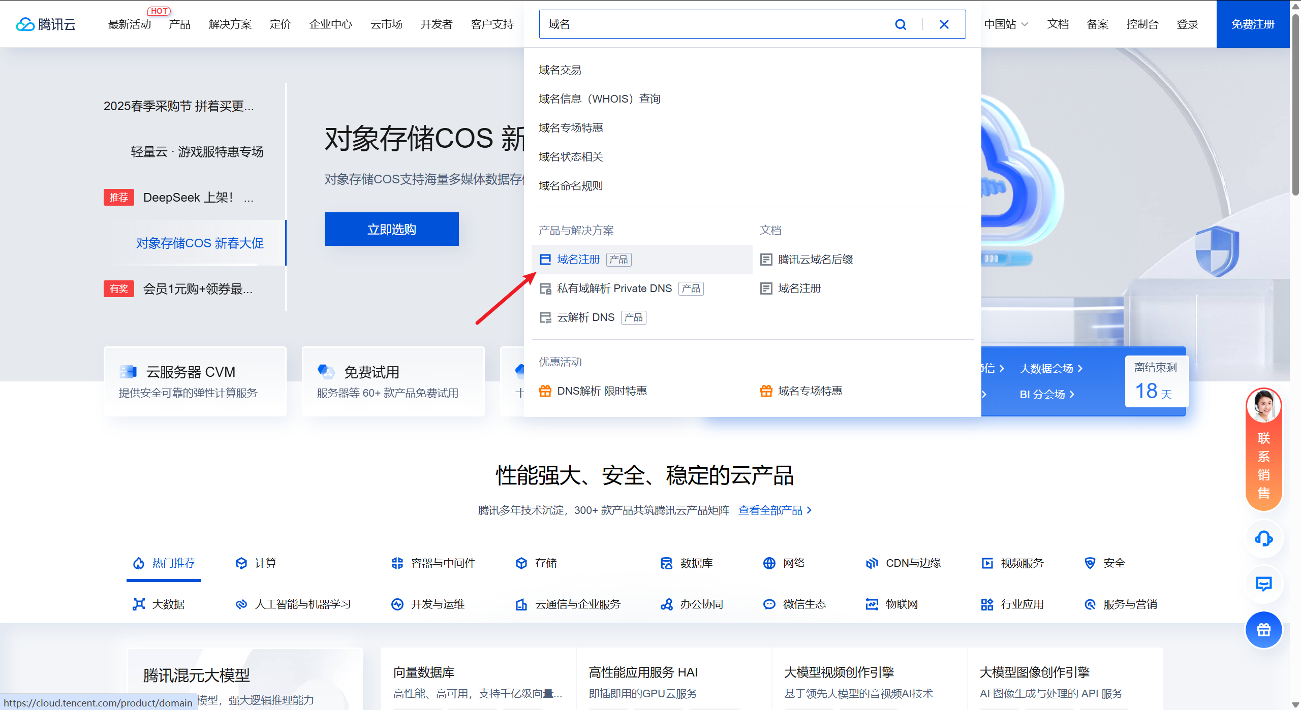Select the 云通信与企业服务 tab
Viewport: 1301px width, 710px height.
point(568,604)
